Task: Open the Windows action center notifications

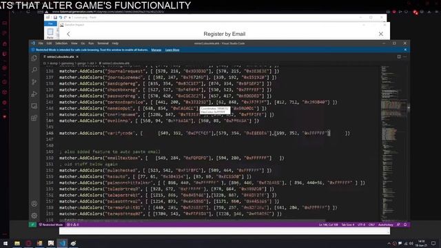Action: (x=433, y=243)
